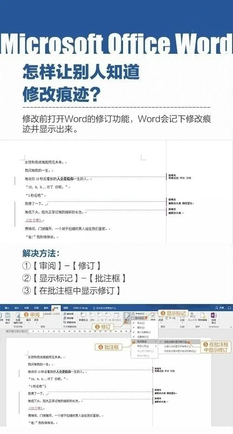Open the 邮件 ribbon tab
The width and height of the screenshot is (233, 434).
click(46, 308)
